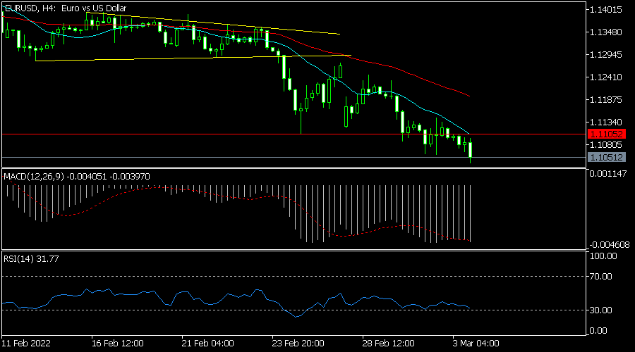Click the 0.001147 MACD scale value

tap(608, 174)
